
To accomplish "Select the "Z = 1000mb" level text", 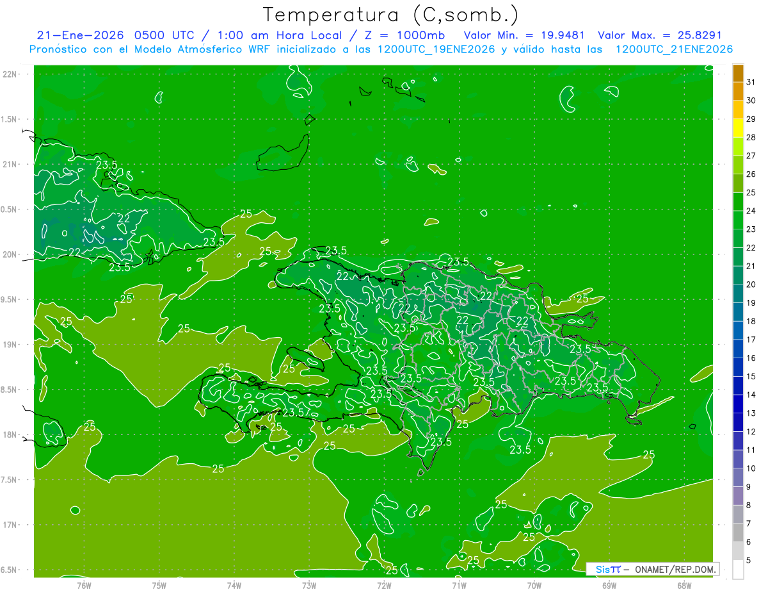I will point(404,35).
